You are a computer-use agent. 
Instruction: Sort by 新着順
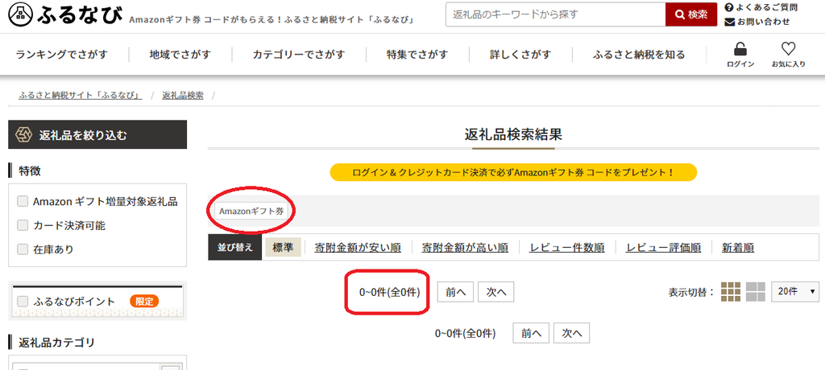point(738,248)
